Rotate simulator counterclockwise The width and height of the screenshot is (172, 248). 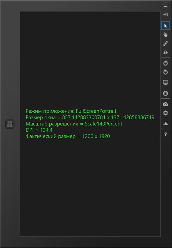[166, 72]
